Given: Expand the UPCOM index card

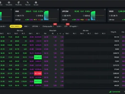Looking at the screenshot, I should point(105,10).
